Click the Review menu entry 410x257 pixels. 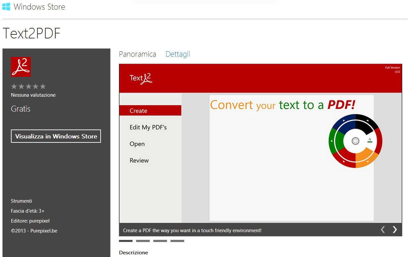pyautogui.click(x=139, y=161)
